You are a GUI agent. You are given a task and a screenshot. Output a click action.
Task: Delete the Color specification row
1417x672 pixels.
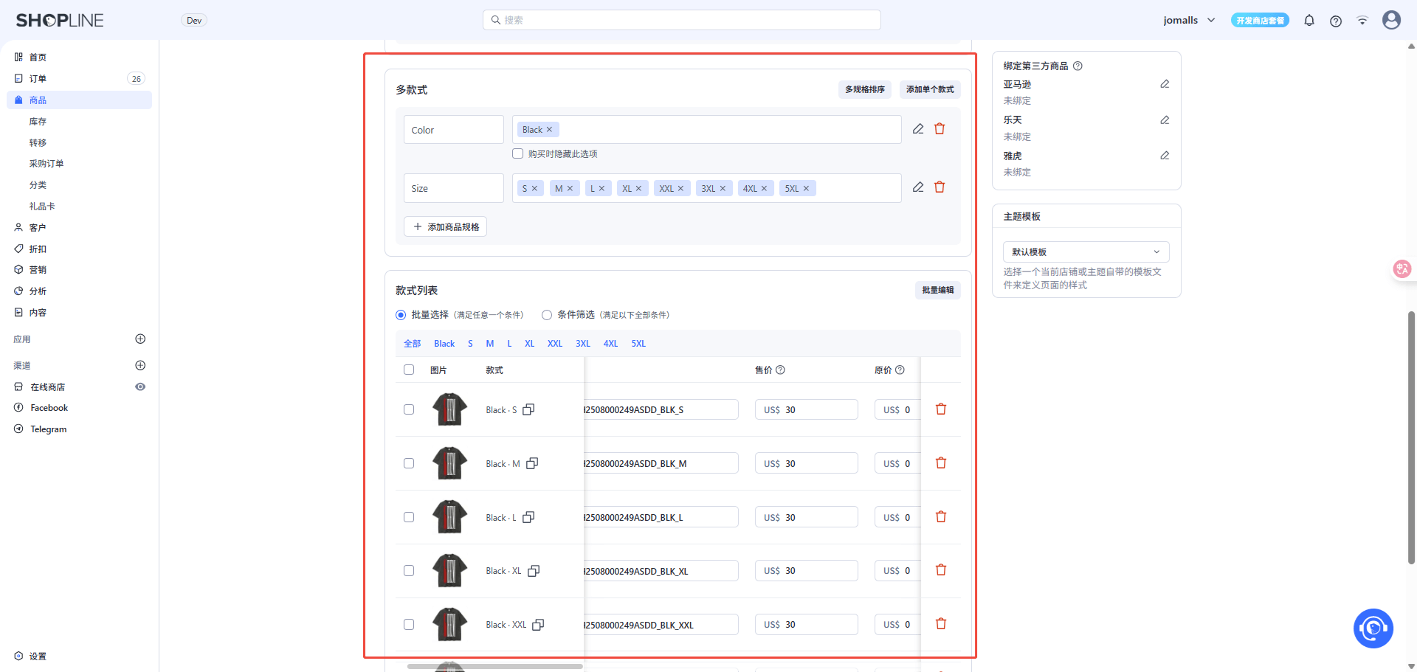point(940,129)
